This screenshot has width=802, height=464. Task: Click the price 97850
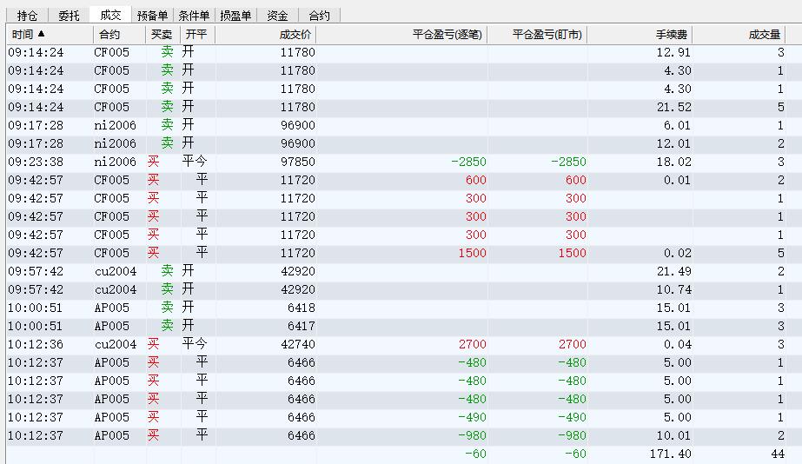coord(298,162)
